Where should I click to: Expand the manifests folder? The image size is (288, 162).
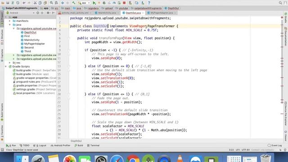[x=10, y=21]
